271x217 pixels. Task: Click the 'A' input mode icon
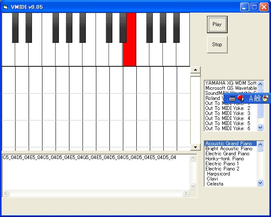pyautogui.click(x=251, y=98)
